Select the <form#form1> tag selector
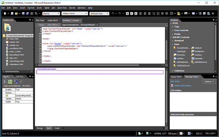 pyautogui.click(x=54, y=25)
